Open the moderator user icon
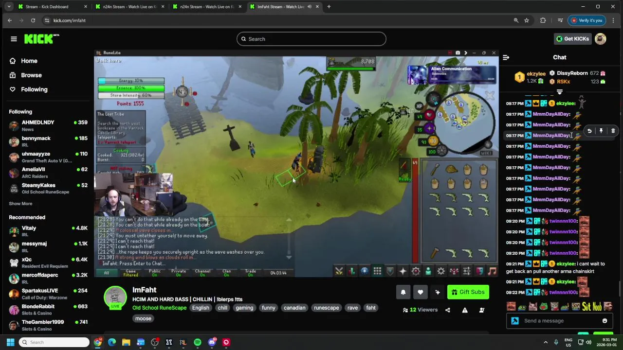 pos(482,310)
